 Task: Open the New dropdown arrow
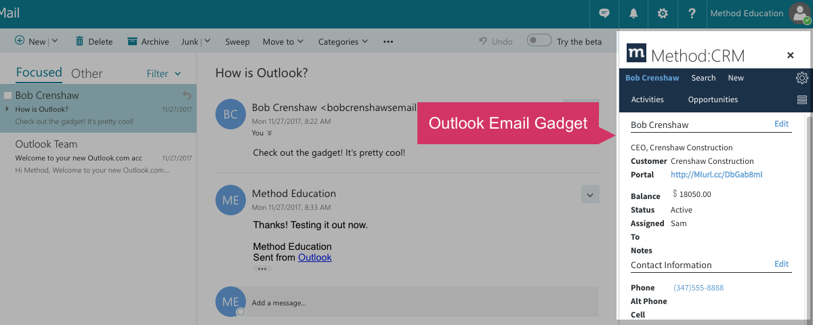(55, 41)
